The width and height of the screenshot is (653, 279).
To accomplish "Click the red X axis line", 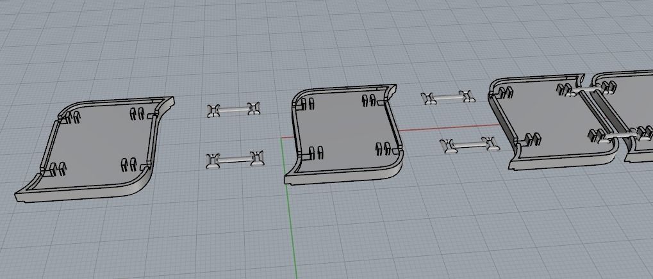I will [x=449, y=127].
